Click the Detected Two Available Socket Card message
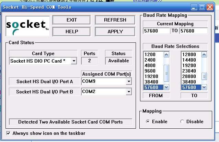This screenshot has width=219, height=142. click(70, 122)
